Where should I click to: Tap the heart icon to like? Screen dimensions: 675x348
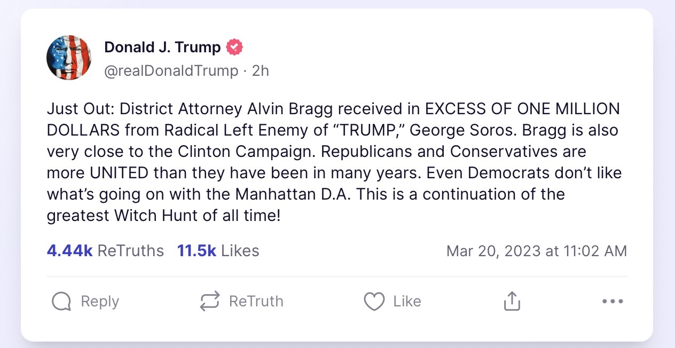click(x=374, y=302)
